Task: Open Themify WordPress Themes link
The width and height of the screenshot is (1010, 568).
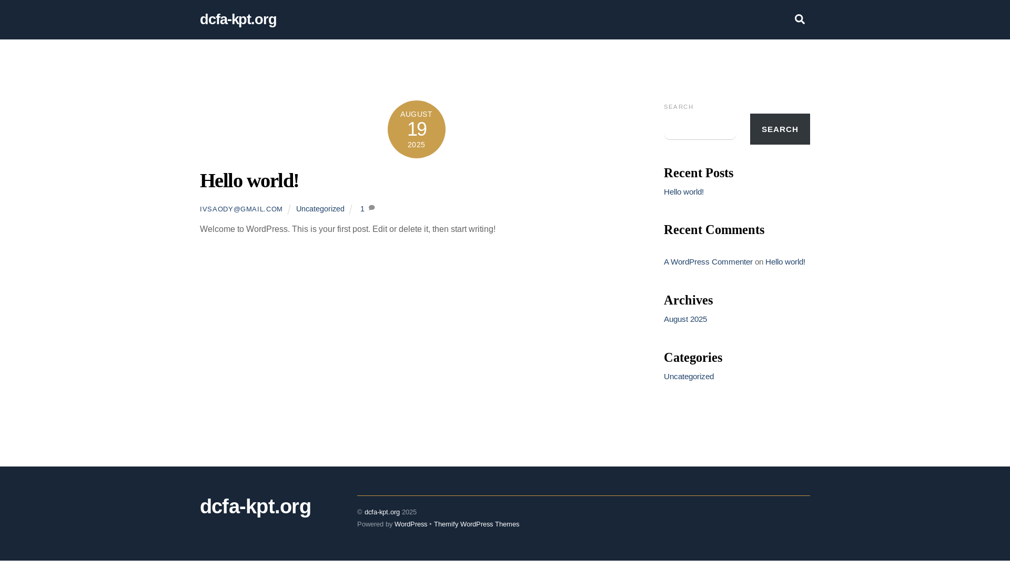Action: point(477,524)
